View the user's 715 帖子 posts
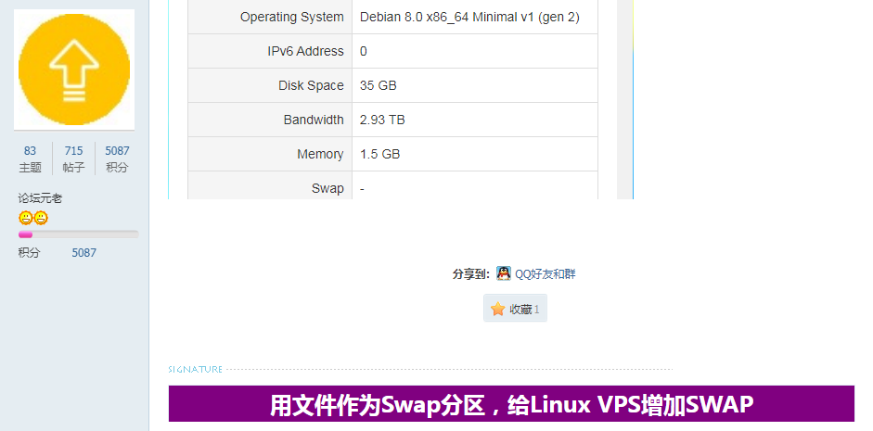 click(73, 158)
